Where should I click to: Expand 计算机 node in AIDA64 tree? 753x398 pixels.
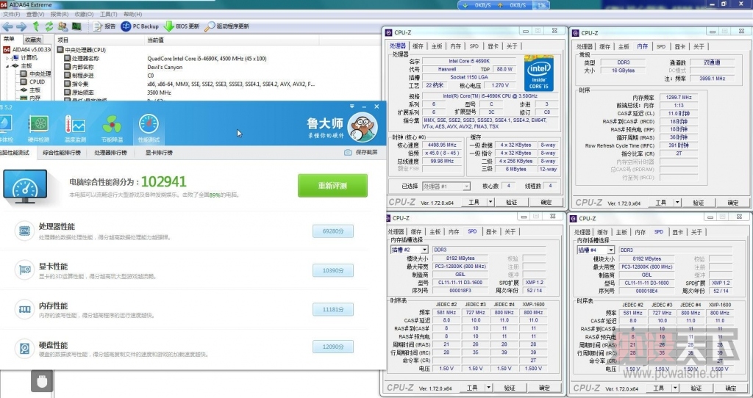point(7,57)
